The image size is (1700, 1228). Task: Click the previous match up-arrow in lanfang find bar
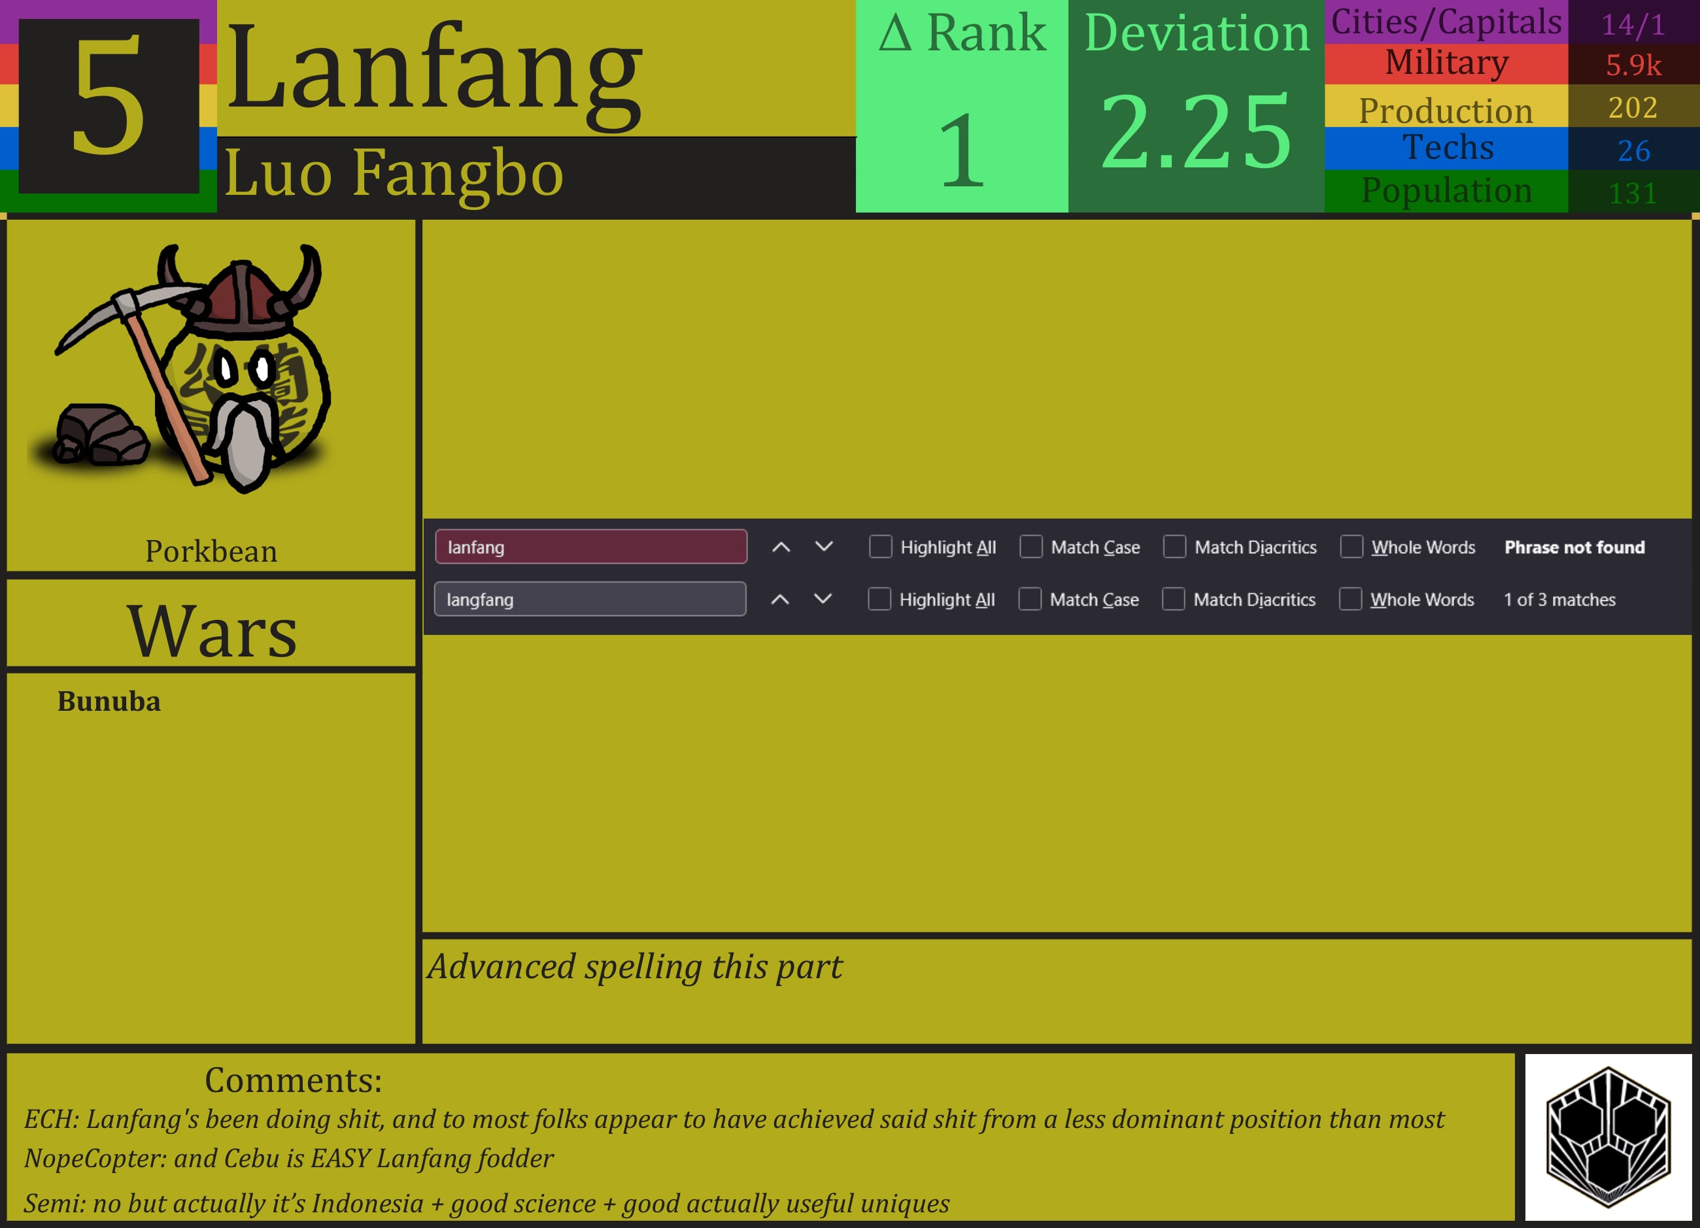(783, 547)
